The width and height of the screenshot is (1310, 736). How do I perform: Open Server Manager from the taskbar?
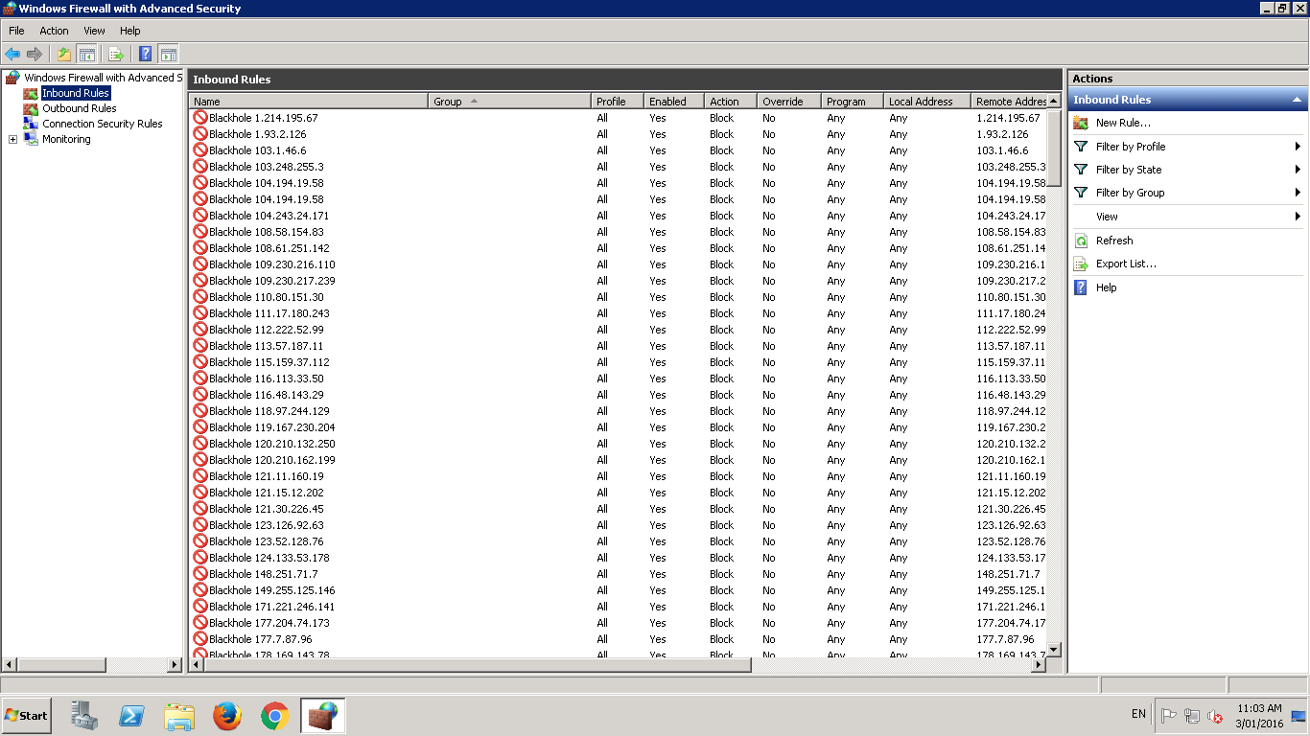click(84, 715)
